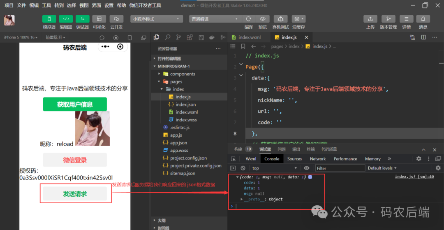Toggle the console live expression eye
The width and height of the screenshot is (444, 230).
tap(306, 168)
